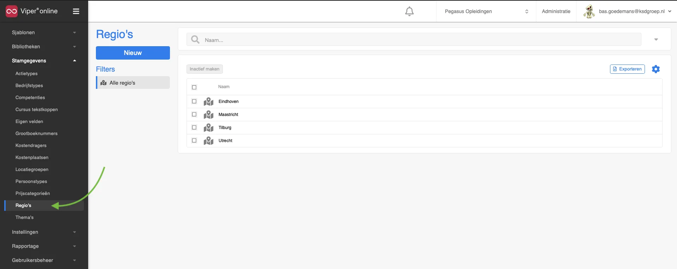
Task: Open Thema's in the sidebar
Action: (25, 218)
